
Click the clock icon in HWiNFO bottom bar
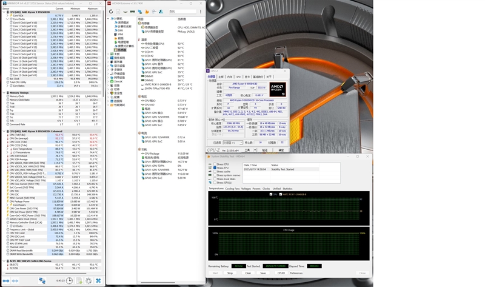(x=70, y=281)
